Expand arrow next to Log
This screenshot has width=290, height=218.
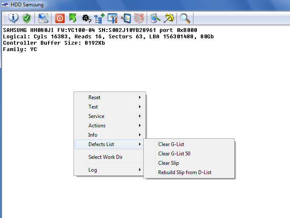pos(140,170)
